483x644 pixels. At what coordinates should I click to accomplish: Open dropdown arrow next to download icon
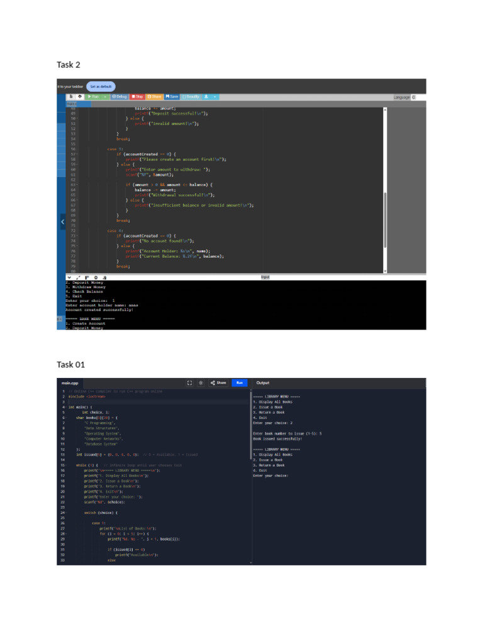[215, 96]
